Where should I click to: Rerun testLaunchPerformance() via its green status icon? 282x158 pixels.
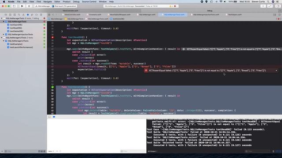click(44, 47)
